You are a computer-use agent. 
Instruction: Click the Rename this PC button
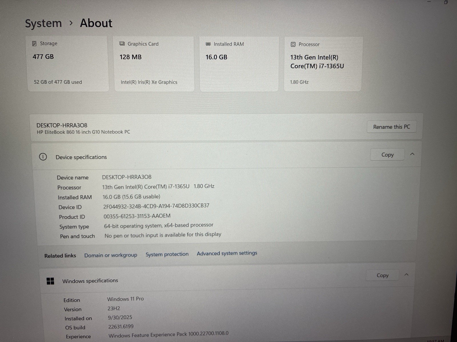click(391, 127)
